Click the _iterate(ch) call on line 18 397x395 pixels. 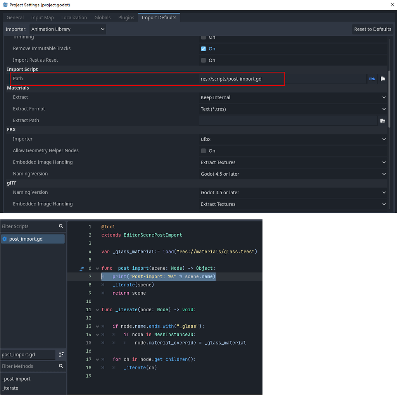140,367
